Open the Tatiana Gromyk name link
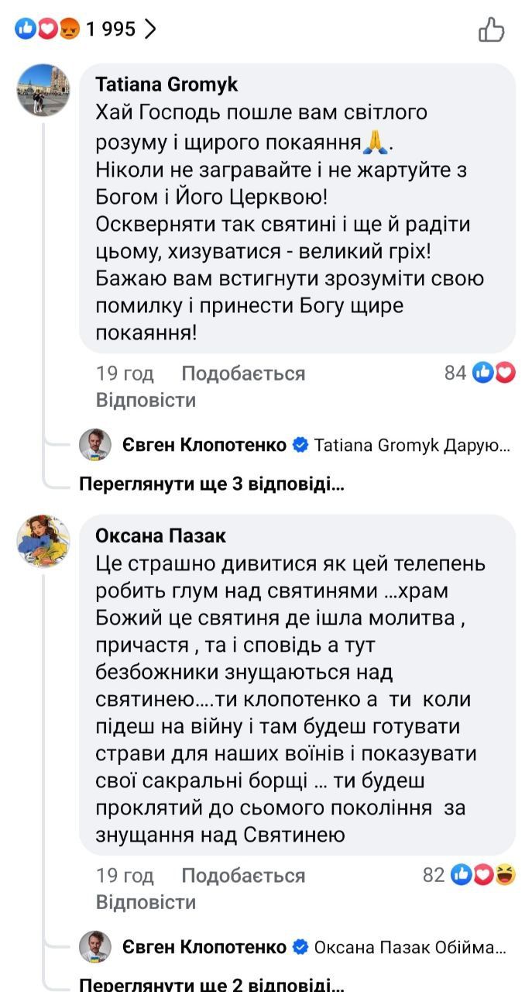 [x=166, y=84]
